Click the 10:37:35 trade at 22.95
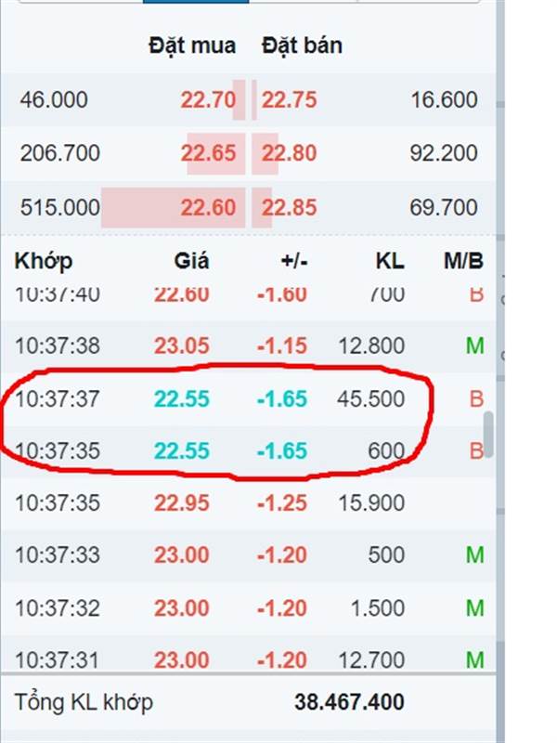The image size is (557, 743). [248, 502]
